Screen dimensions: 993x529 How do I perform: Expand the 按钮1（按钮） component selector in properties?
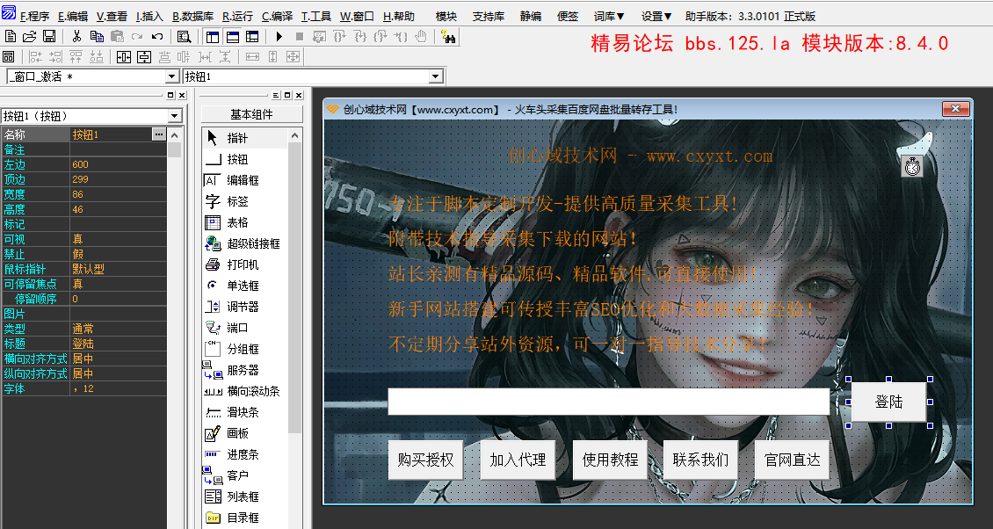point(175,116)
